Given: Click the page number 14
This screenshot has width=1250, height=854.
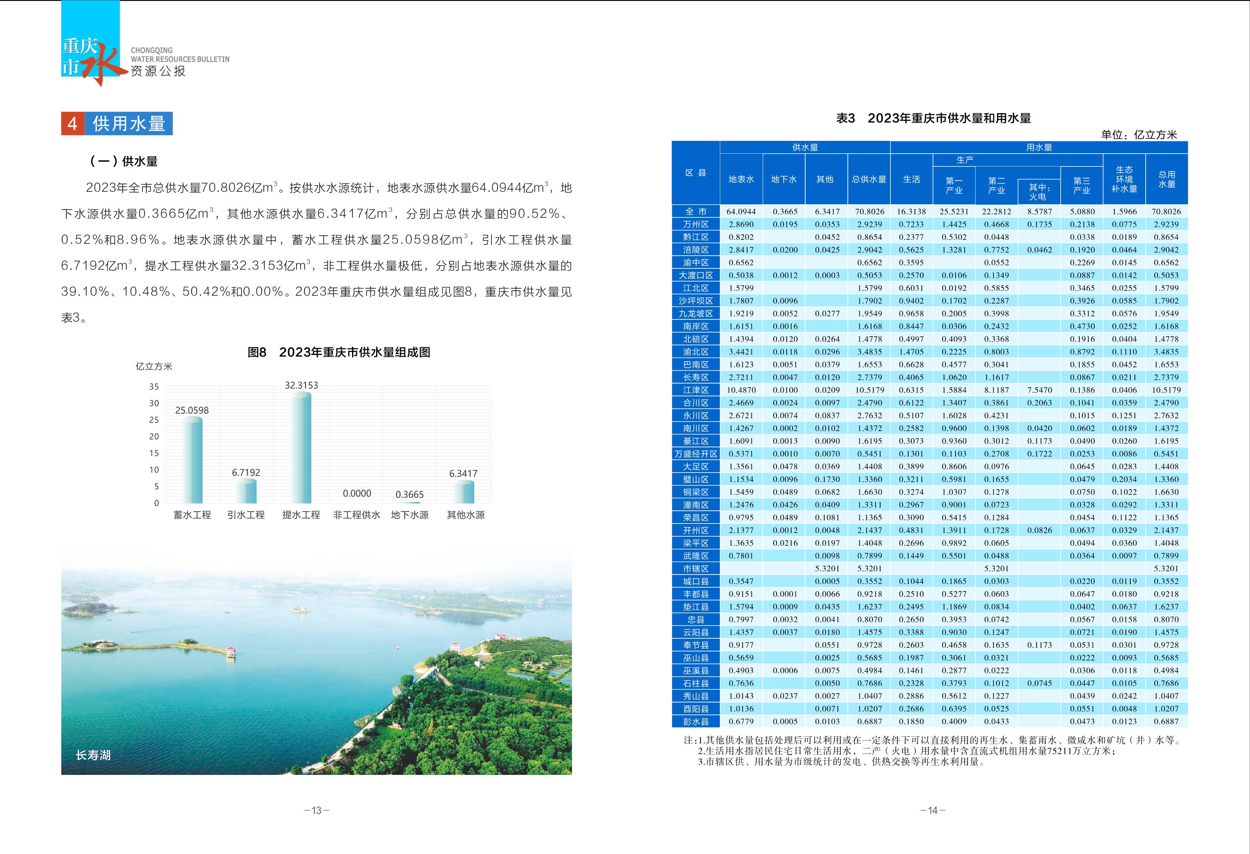Looking at the screenshot, I should pyautogui.click(x=933, y=811).
